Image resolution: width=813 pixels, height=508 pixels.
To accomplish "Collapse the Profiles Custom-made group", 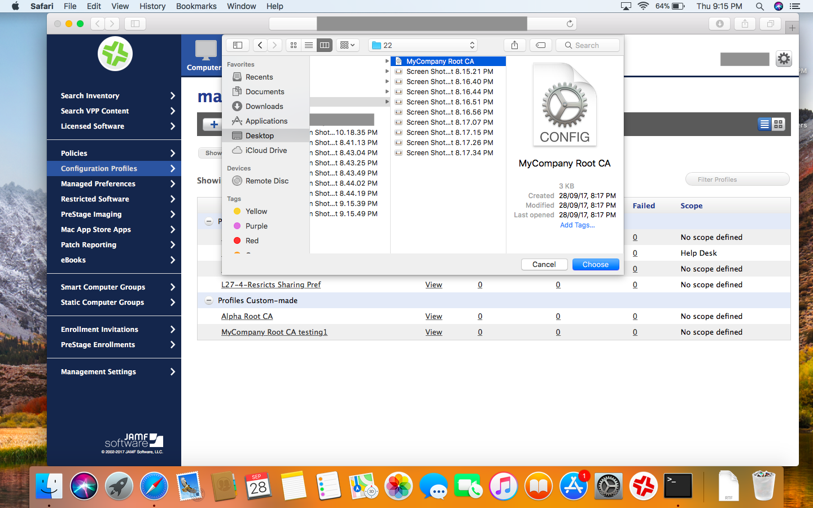I will click(209, 301).
